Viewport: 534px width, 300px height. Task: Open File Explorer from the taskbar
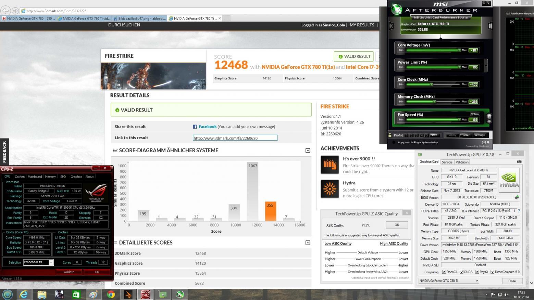(x=42, y=294)
